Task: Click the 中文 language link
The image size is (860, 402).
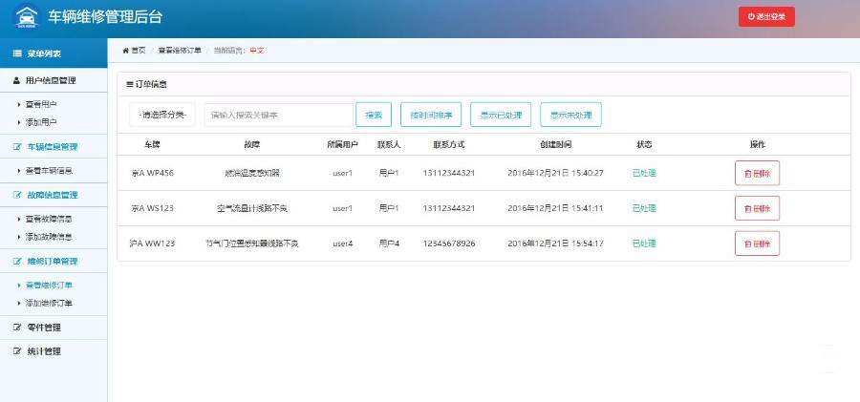Action: coord(257,51)
